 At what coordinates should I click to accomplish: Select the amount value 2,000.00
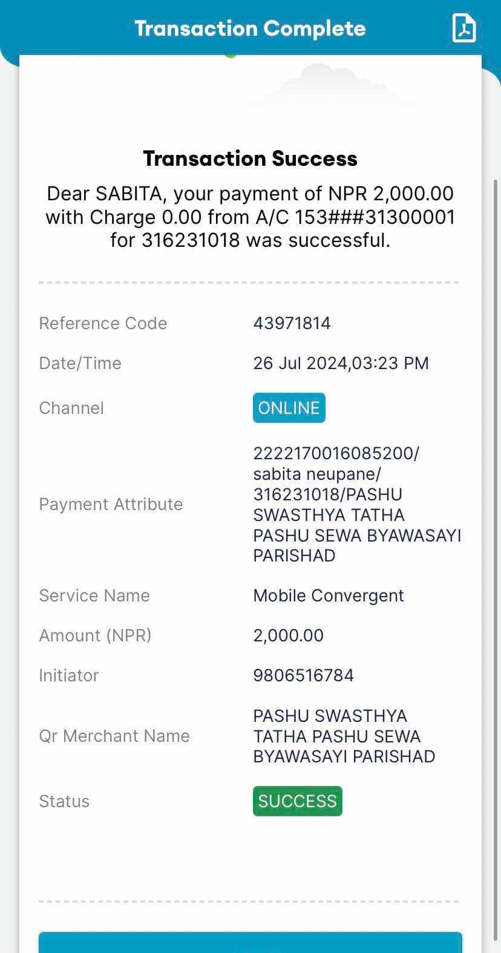tap(289, 635)
